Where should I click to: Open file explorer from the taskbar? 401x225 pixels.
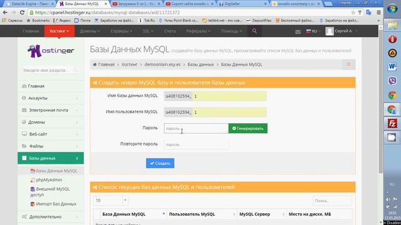tap(392, 25)
